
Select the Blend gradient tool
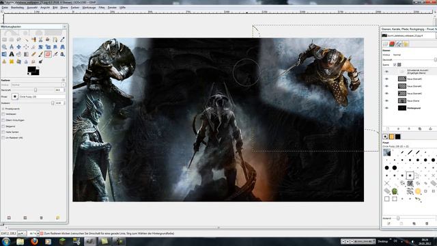[x=26, y=54]
